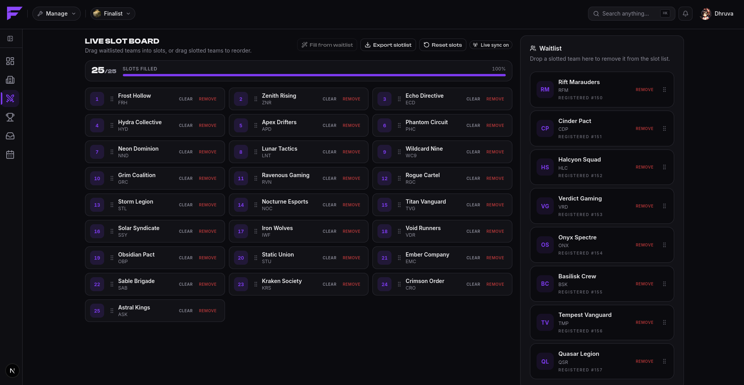Remove Grim Coalition from slot 10

pyautogui.click(x=207, y=178)
